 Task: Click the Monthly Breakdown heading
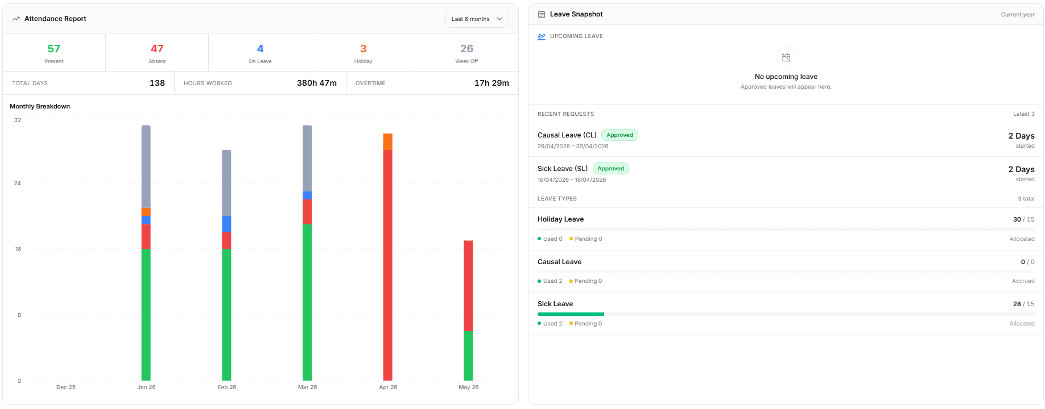pyautogui.click(x=40, y=106)
